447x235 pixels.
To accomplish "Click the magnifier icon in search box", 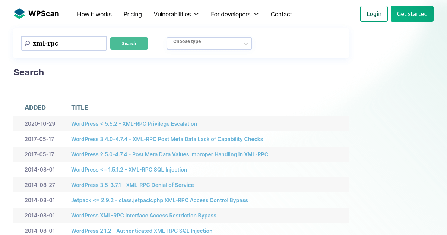I will 27,43.
